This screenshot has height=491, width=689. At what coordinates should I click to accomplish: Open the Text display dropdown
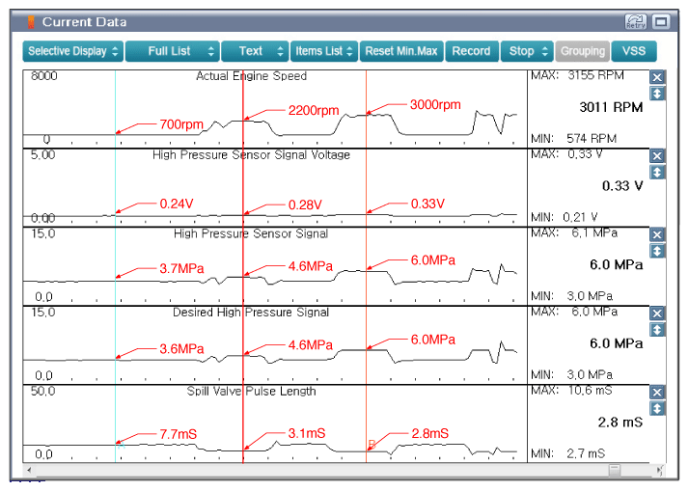click(x=255, y=51)
